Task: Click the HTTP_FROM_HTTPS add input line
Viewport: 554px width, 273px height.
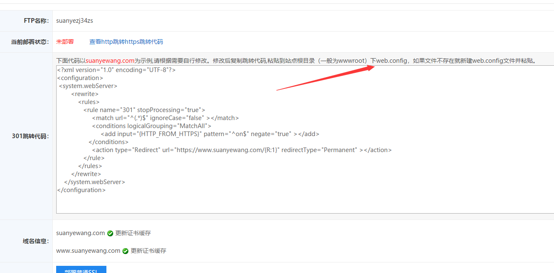Action: [x=209, y=134]
